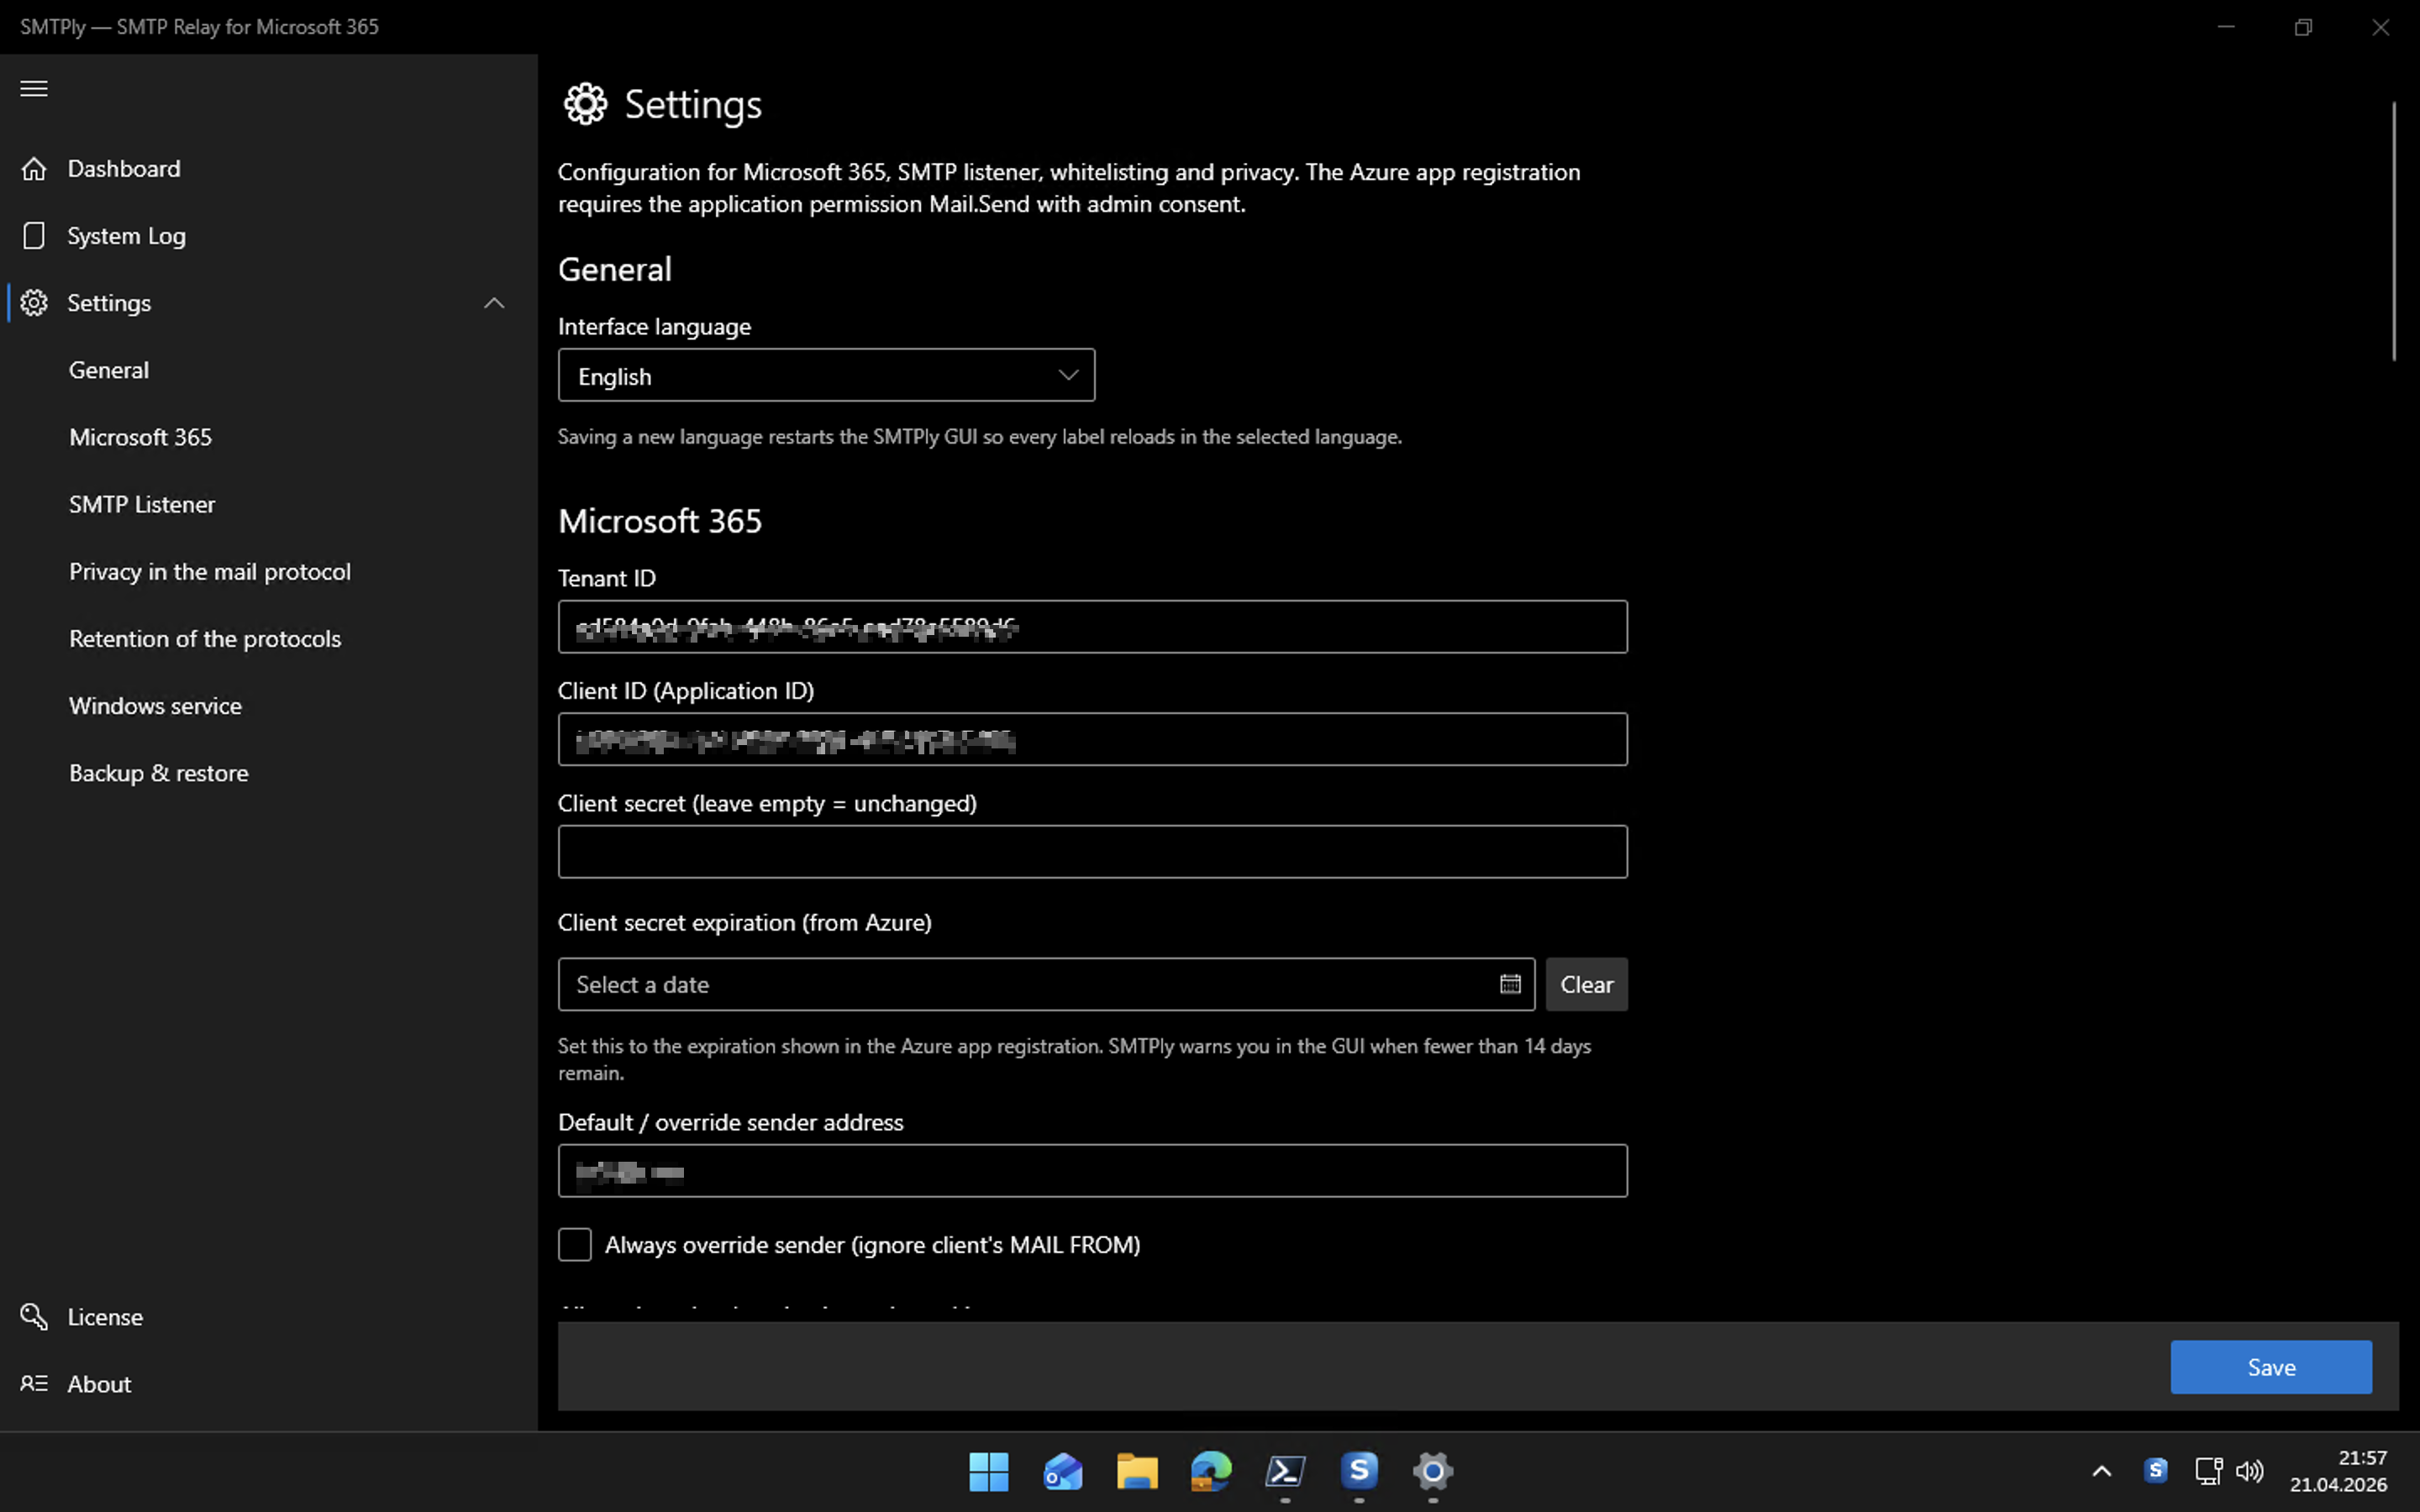Launch PowerShell from the taskbar
Screen dimensions: 2420x1512
point(1285,1472)
